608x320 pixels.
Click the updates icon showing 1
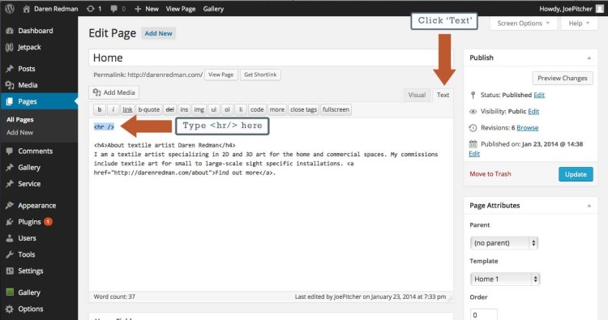(x=90, y=9)
